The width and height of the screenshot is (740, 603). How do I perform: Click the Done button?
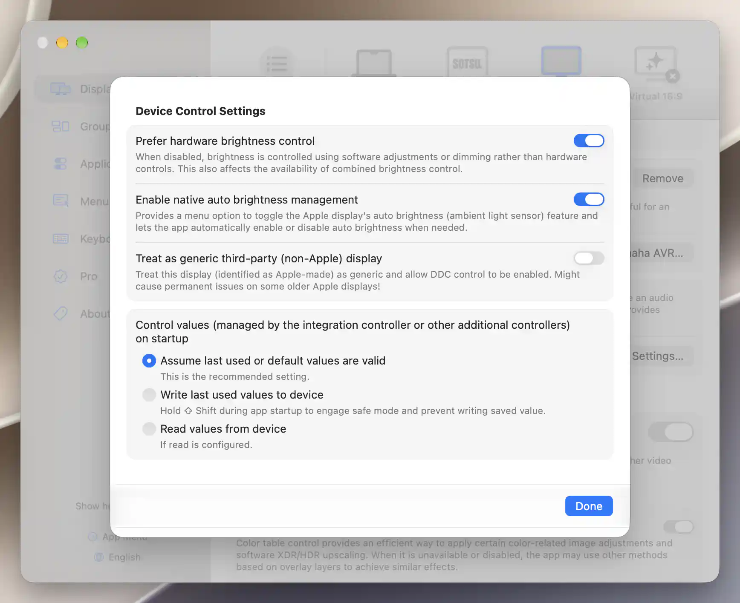[589, 506]
